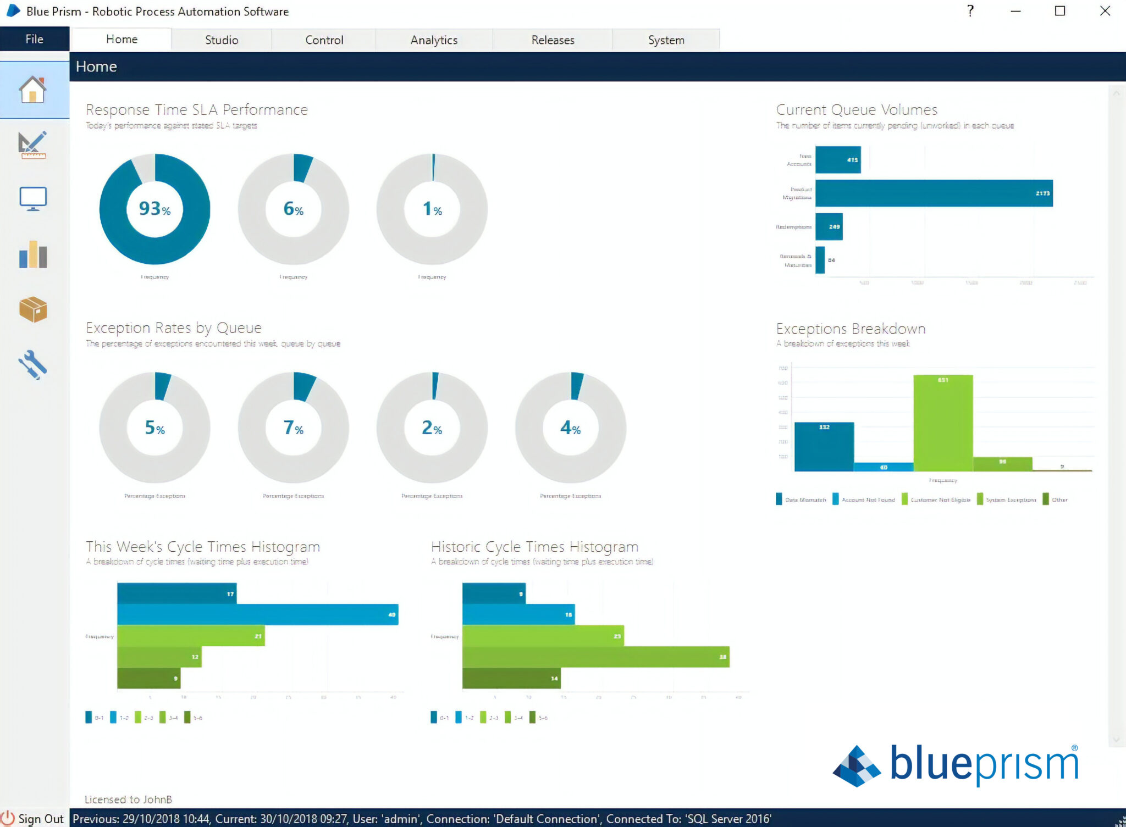This screenshot has width=1126, height=827.
Task: Open the Help question mark
Action: [x=970, y=11]
